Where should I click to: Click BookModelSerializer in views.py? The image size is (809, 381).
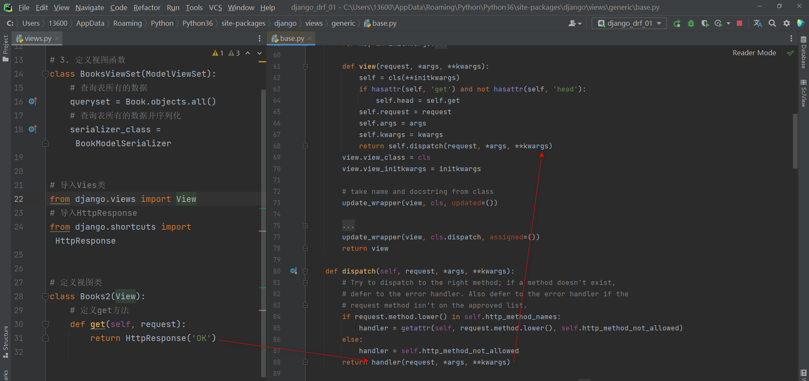[x=123, y=143]
